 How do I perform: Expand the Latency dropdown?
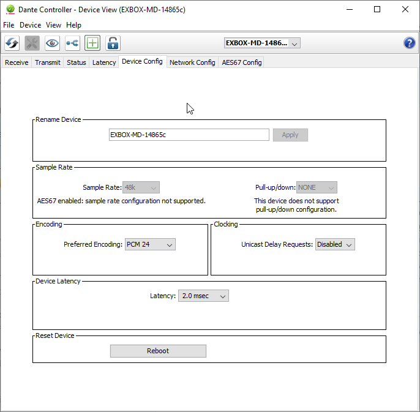click(x=203, y=296)
